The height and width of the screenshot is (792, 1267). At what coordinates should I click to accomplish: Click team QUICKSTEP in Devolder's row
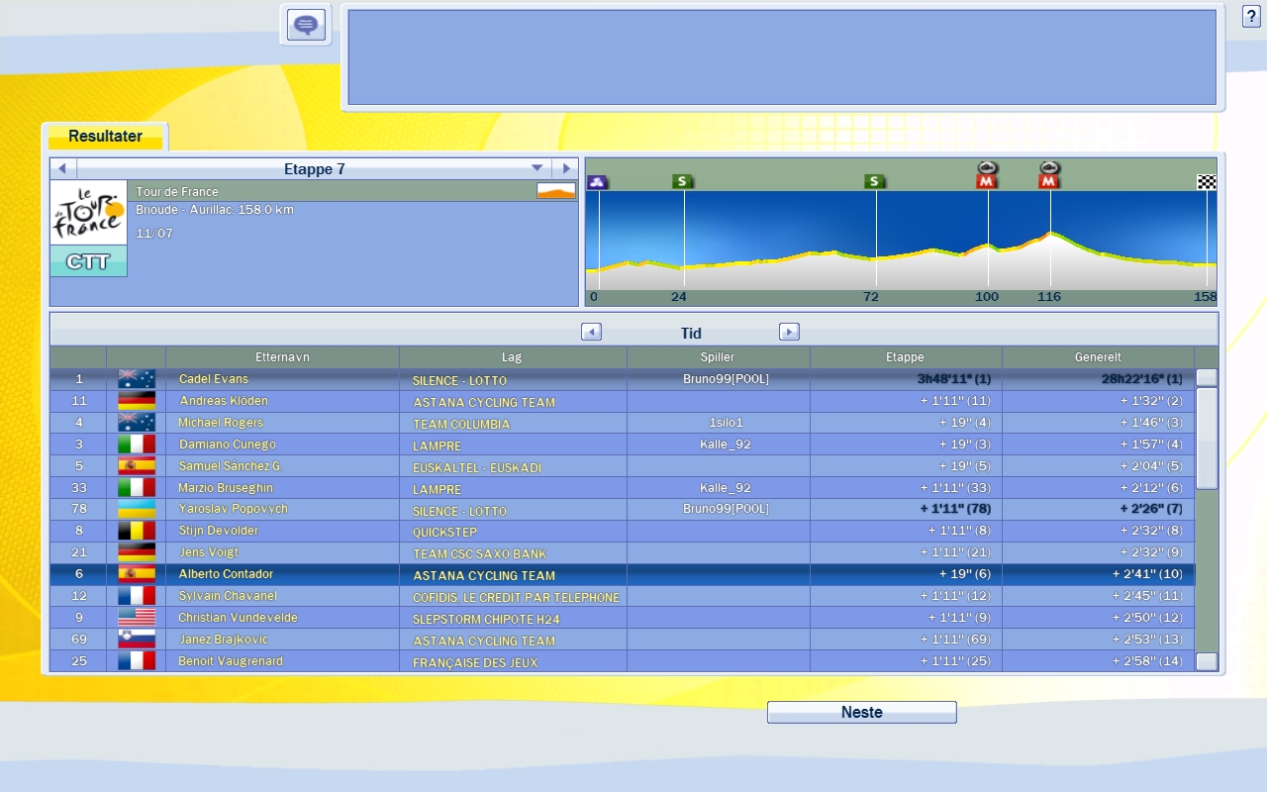click(444, 533)
